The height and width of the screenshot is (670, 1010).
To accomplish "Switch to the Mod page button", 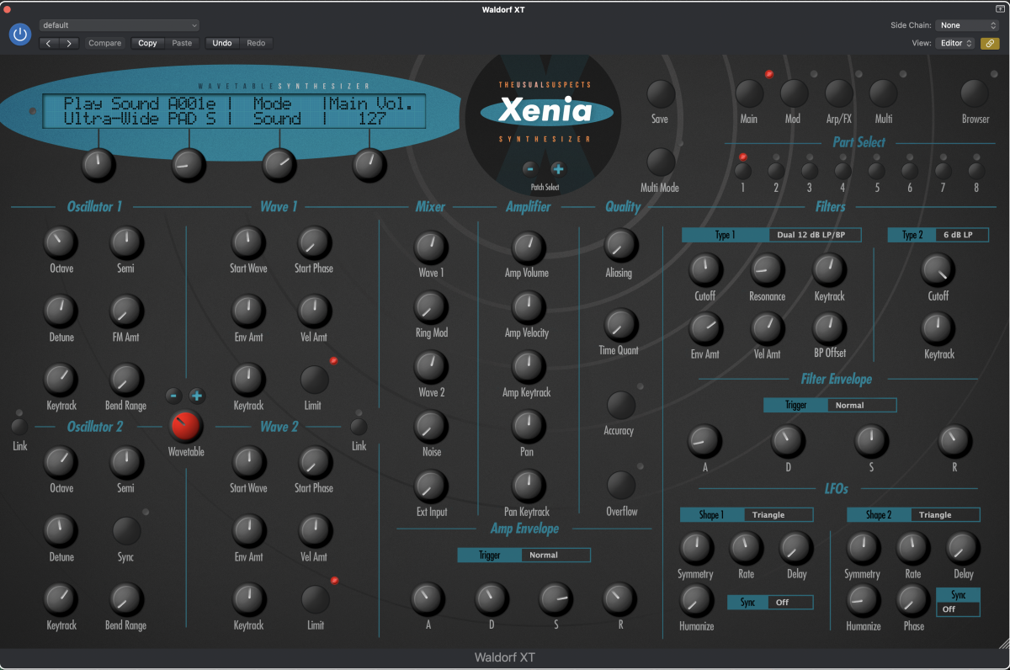I will click(x=794, y=93).
